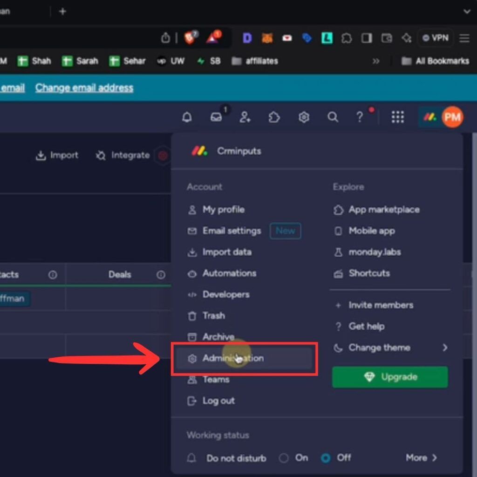This screenshot has width=477, height=477.
Task: Open the nine-dot products switcher
Action: coord(398,117)
